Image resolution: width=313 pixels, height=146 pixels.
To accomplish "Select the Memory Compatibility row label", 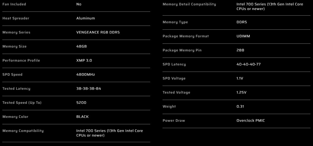I will pyautogui.click(x=23, y=131).
